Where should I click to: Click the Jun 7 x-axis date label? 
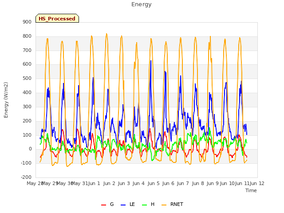coord(183,183)
